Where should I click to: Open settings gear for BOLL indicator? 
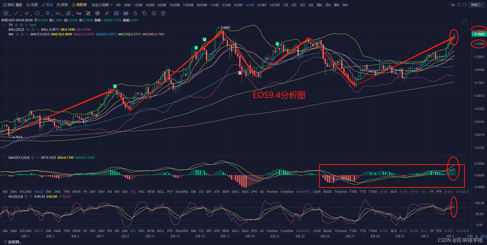tap(33, 30)
